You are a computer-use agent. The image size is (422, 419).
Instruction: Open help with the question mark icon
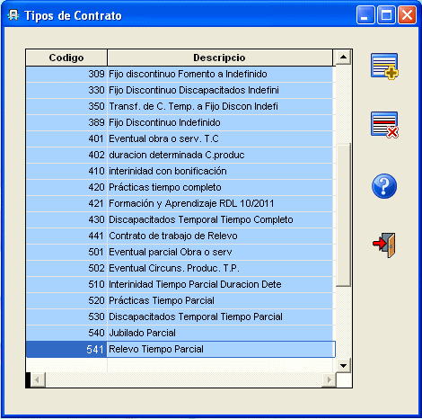384,186
